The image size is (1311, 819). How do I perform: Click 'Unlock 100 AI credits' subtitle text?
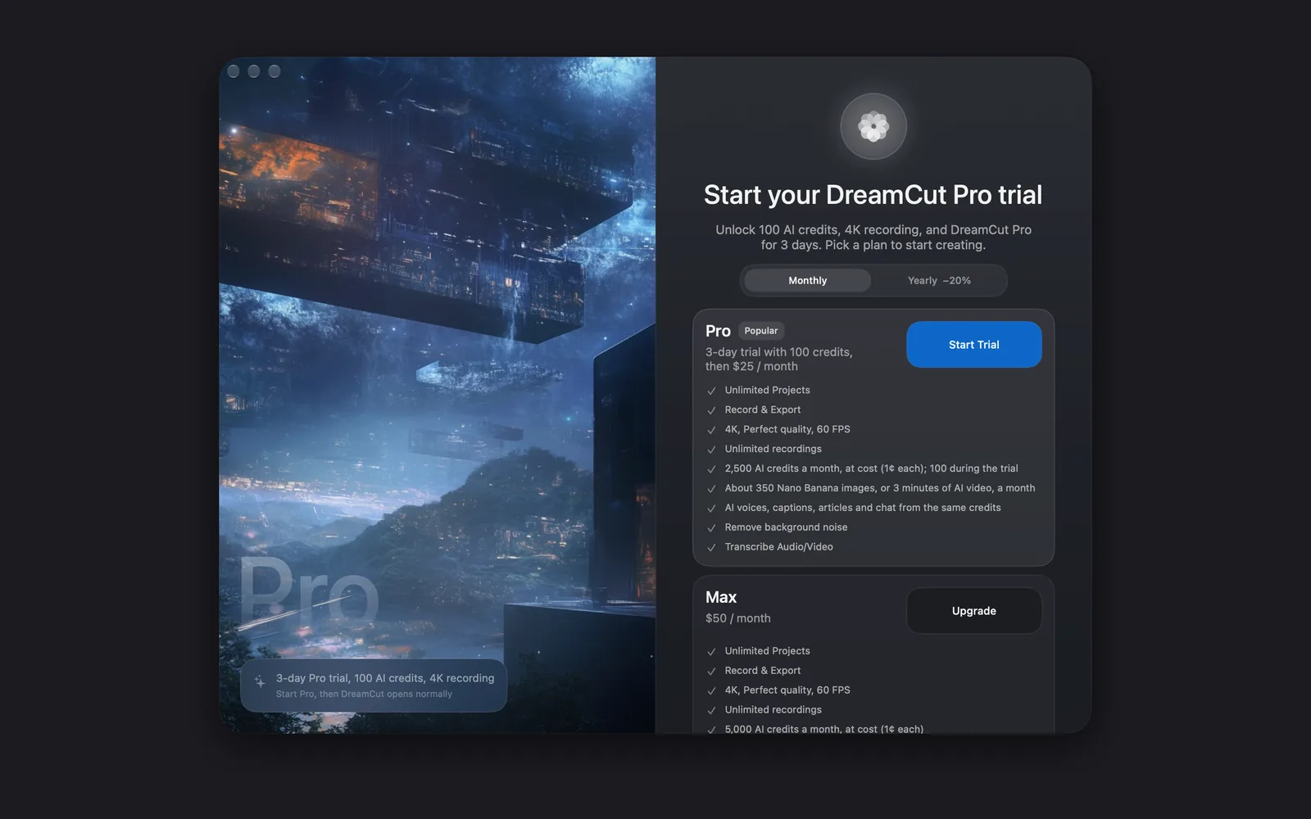click(x=873, y=238)
